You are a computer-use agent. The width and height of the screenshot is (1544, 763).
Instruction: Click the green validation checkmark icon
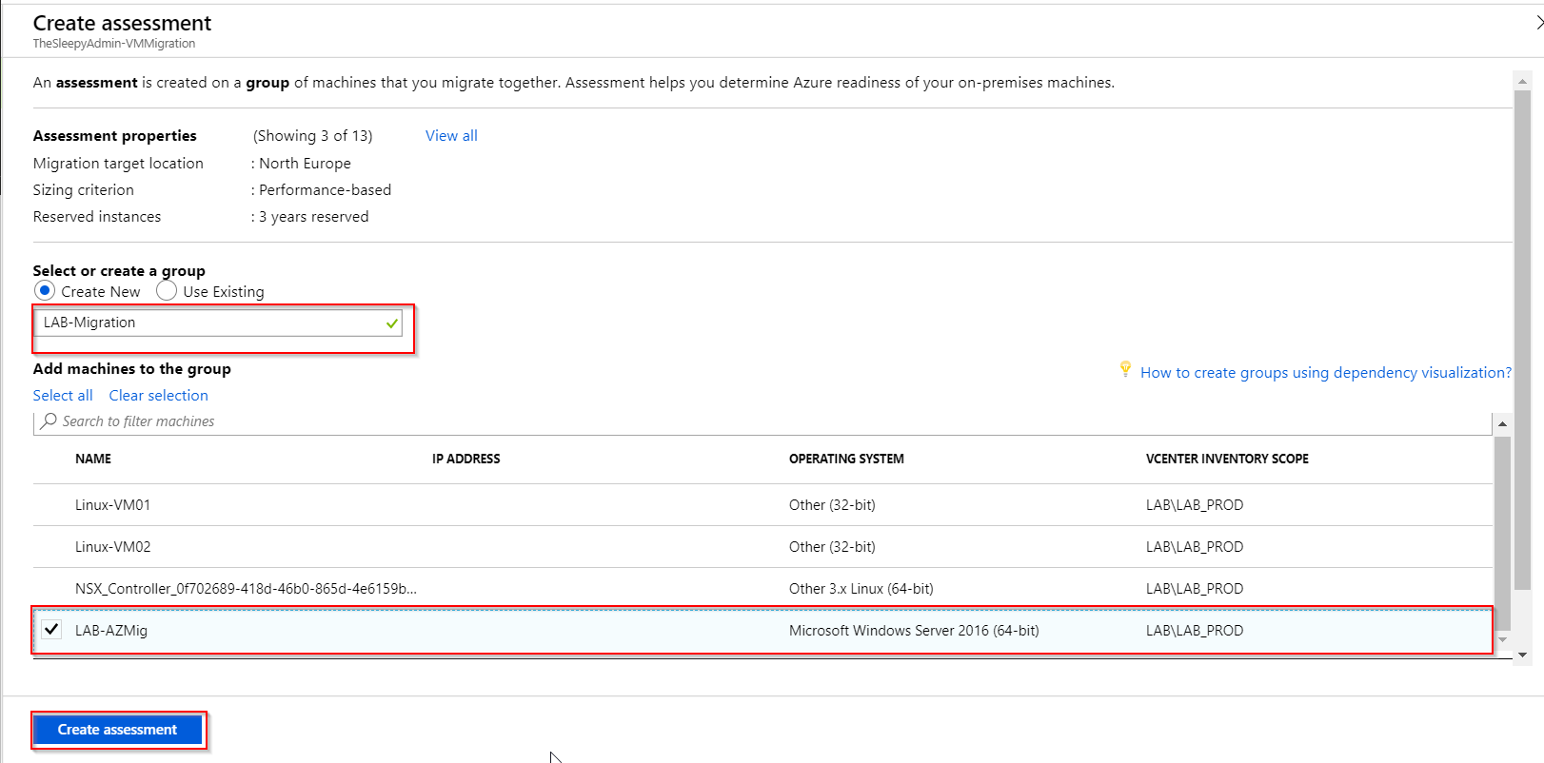(391, 323)
